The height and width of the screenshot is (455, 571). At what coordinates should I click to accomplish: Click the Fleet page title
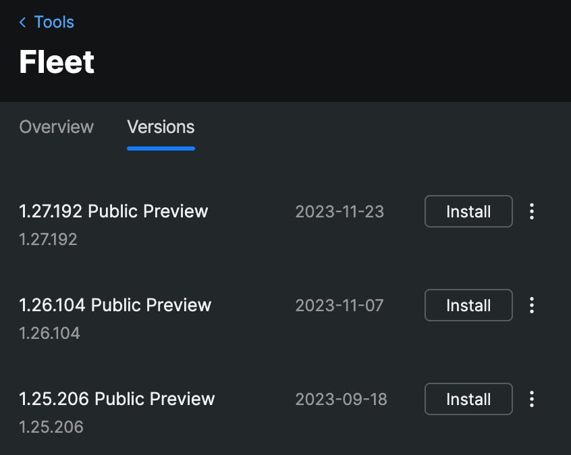pyautogui.click(x=57, y=61)
